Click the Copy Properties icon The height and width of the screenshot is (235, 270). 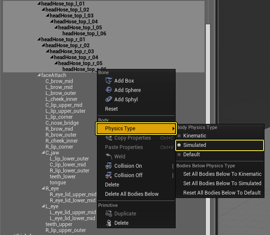coord(109,138)
